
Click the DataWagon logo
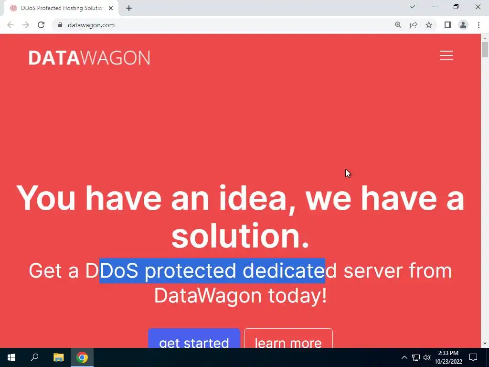89,58
